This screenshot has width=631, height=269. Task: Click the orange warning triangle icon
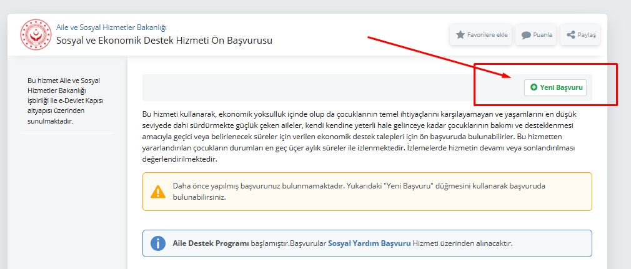click(158, 191)
